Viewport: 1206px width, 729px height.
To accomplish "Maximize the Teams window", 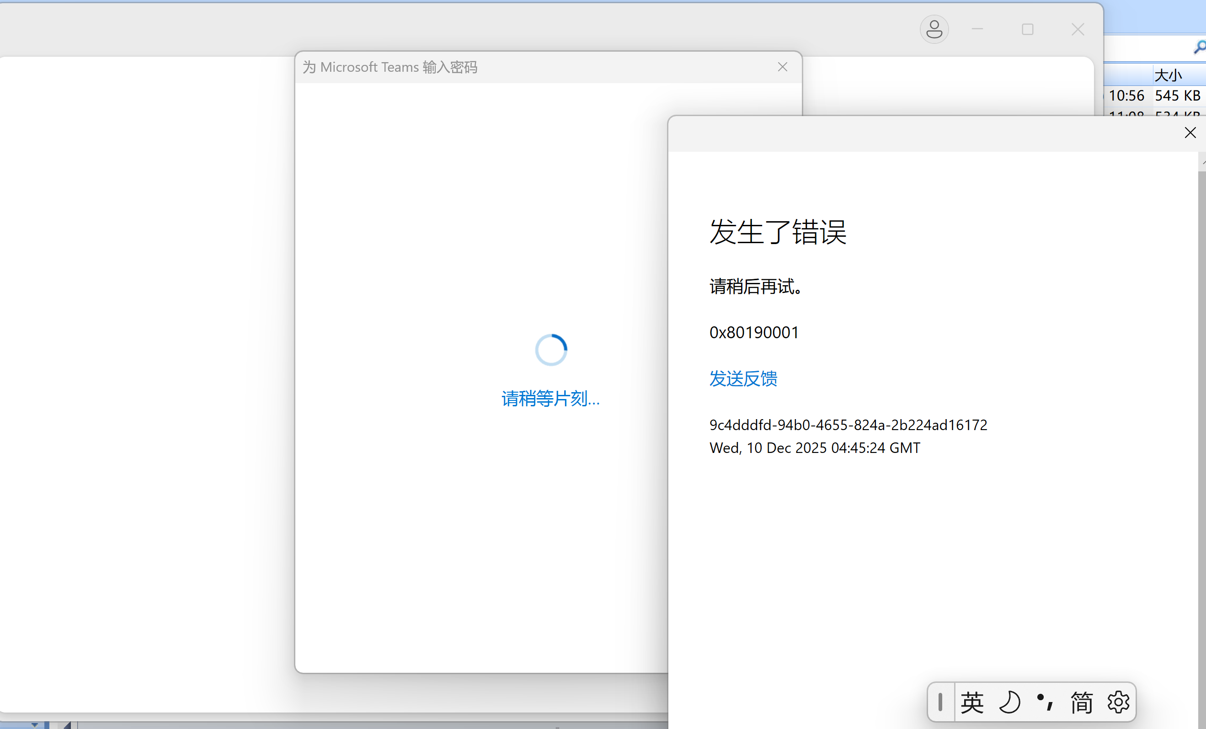I will (1027, 29).
